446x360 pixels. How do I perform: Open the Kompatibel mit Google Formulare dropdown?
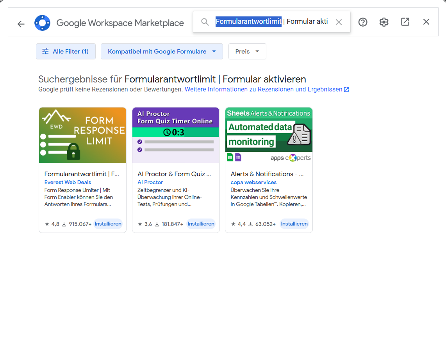click(x=162, y=51)
